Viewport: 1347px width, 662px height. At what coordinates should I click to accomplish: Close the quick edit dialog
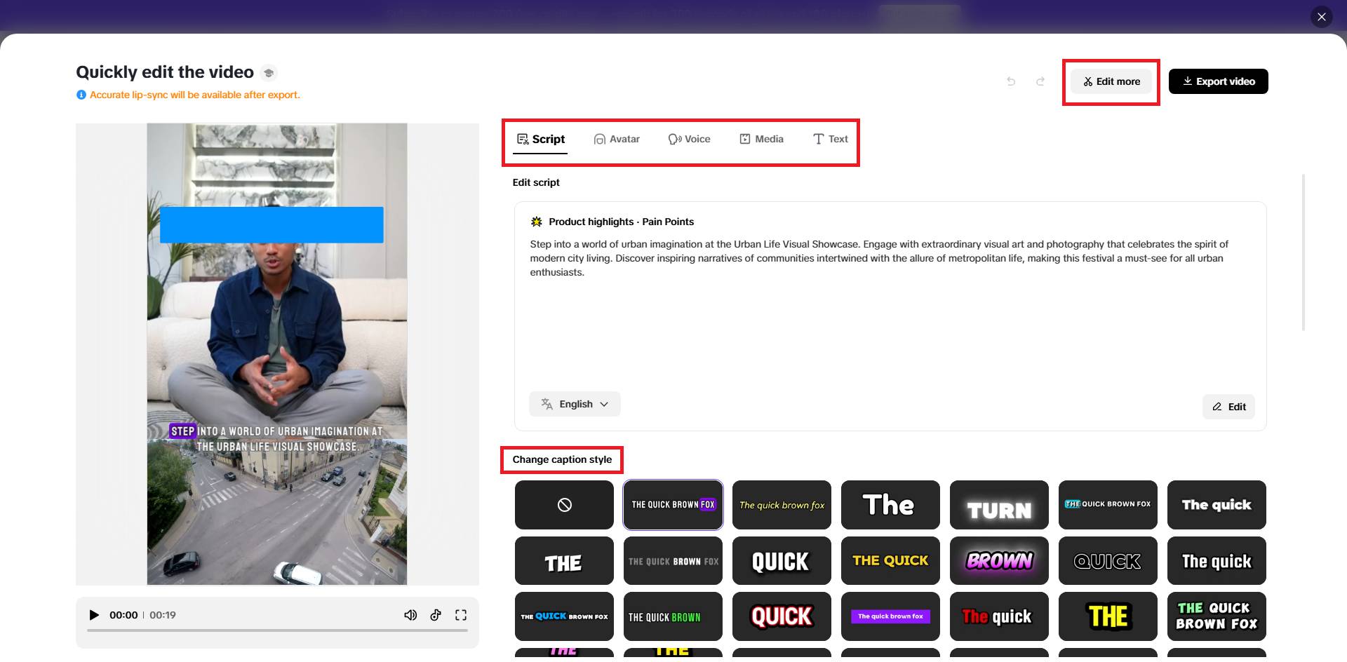pyautogui.click(x=1322, y=17)
